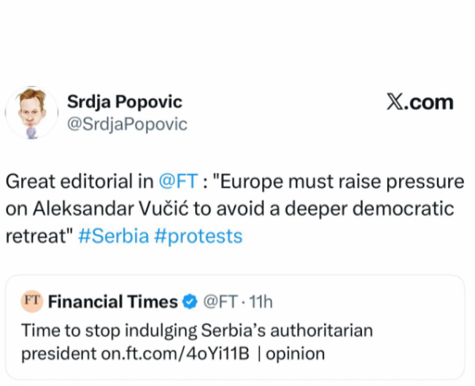Click the "opinion" label in quoted tweet
This screenshot has height=386, width=475.
tap(295, 353)
